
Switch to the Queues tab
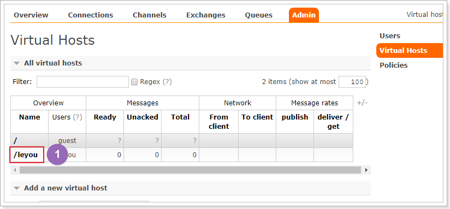(x=258, y=15)
